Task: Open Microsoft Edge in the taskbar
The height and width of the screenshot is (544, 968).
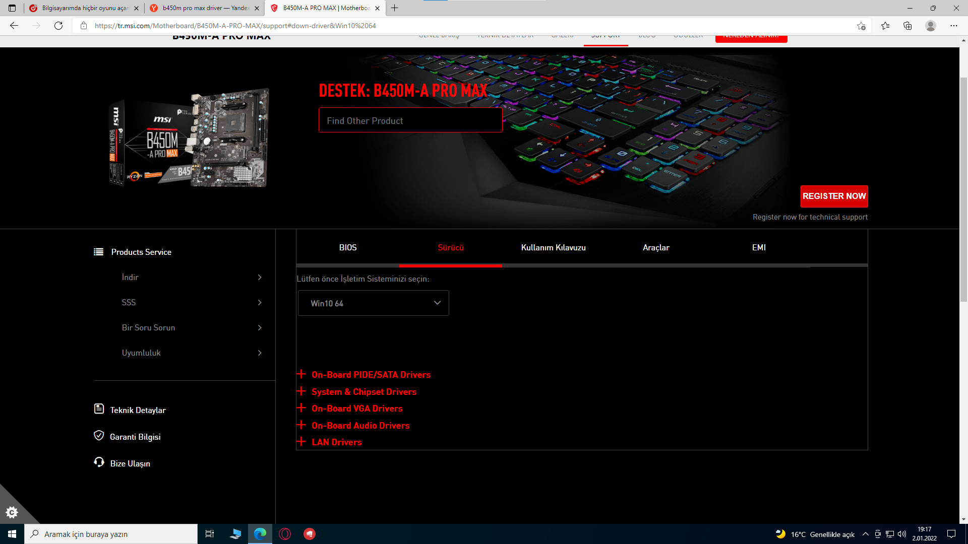Action: [260, 534]
